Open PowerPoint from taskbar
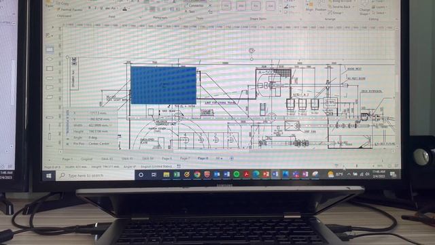Screen dimensions: 435x245 pos(266,174)
